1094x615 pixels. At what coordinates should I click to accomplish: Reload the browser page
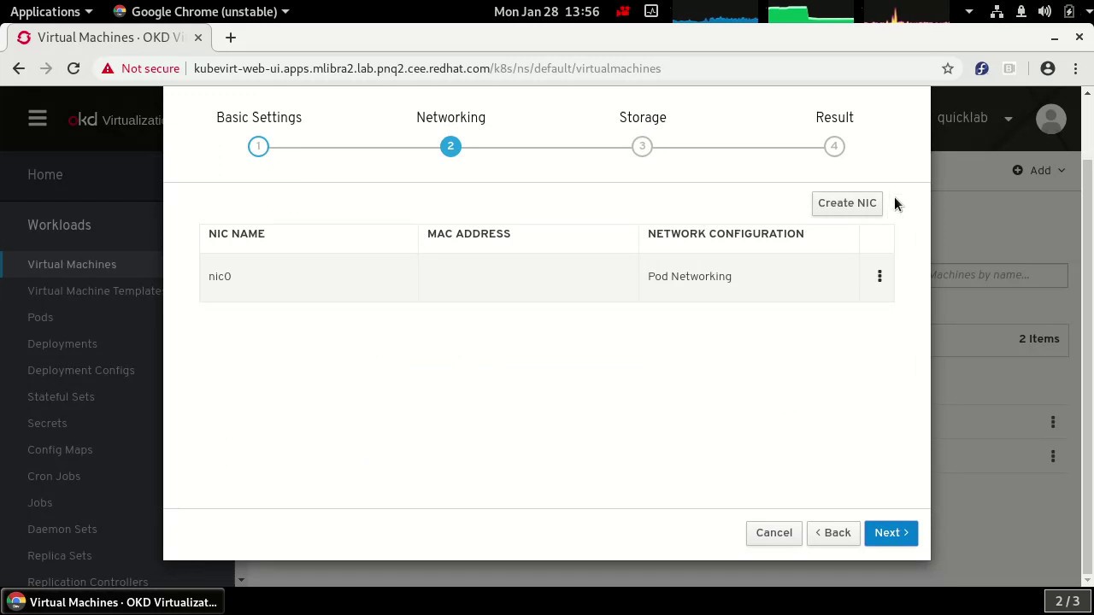[74, 68]
